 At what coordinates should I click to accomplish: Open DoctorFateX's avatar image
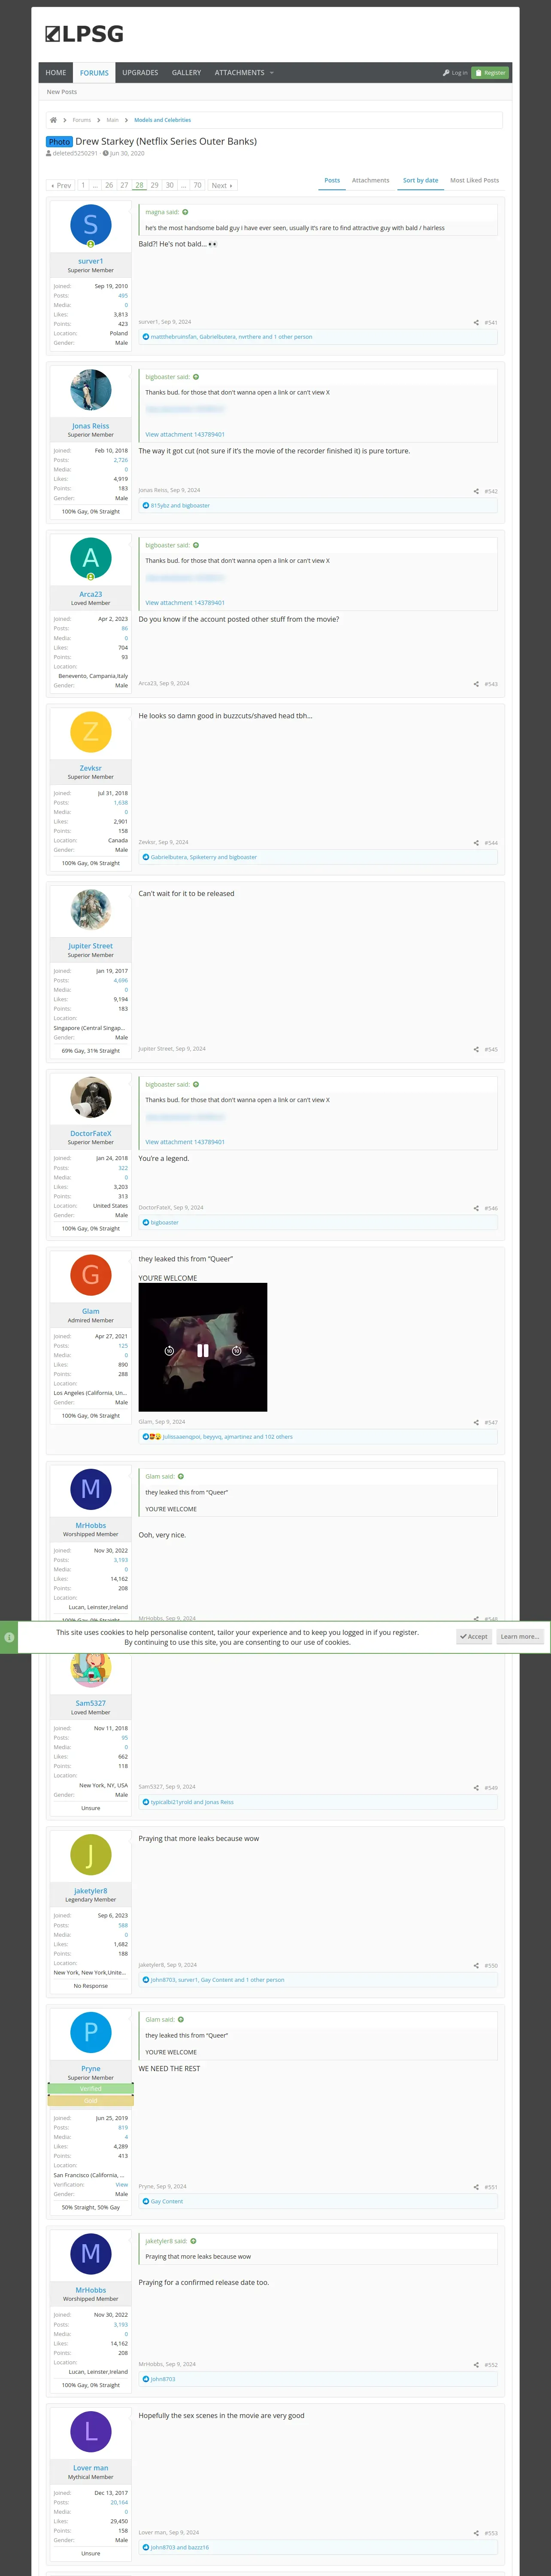click(91, 1097)
